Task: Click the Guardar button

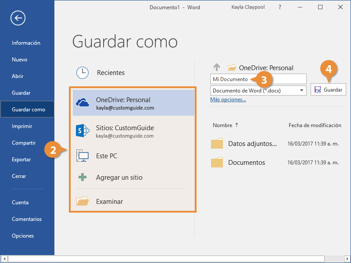Action: 328,89
